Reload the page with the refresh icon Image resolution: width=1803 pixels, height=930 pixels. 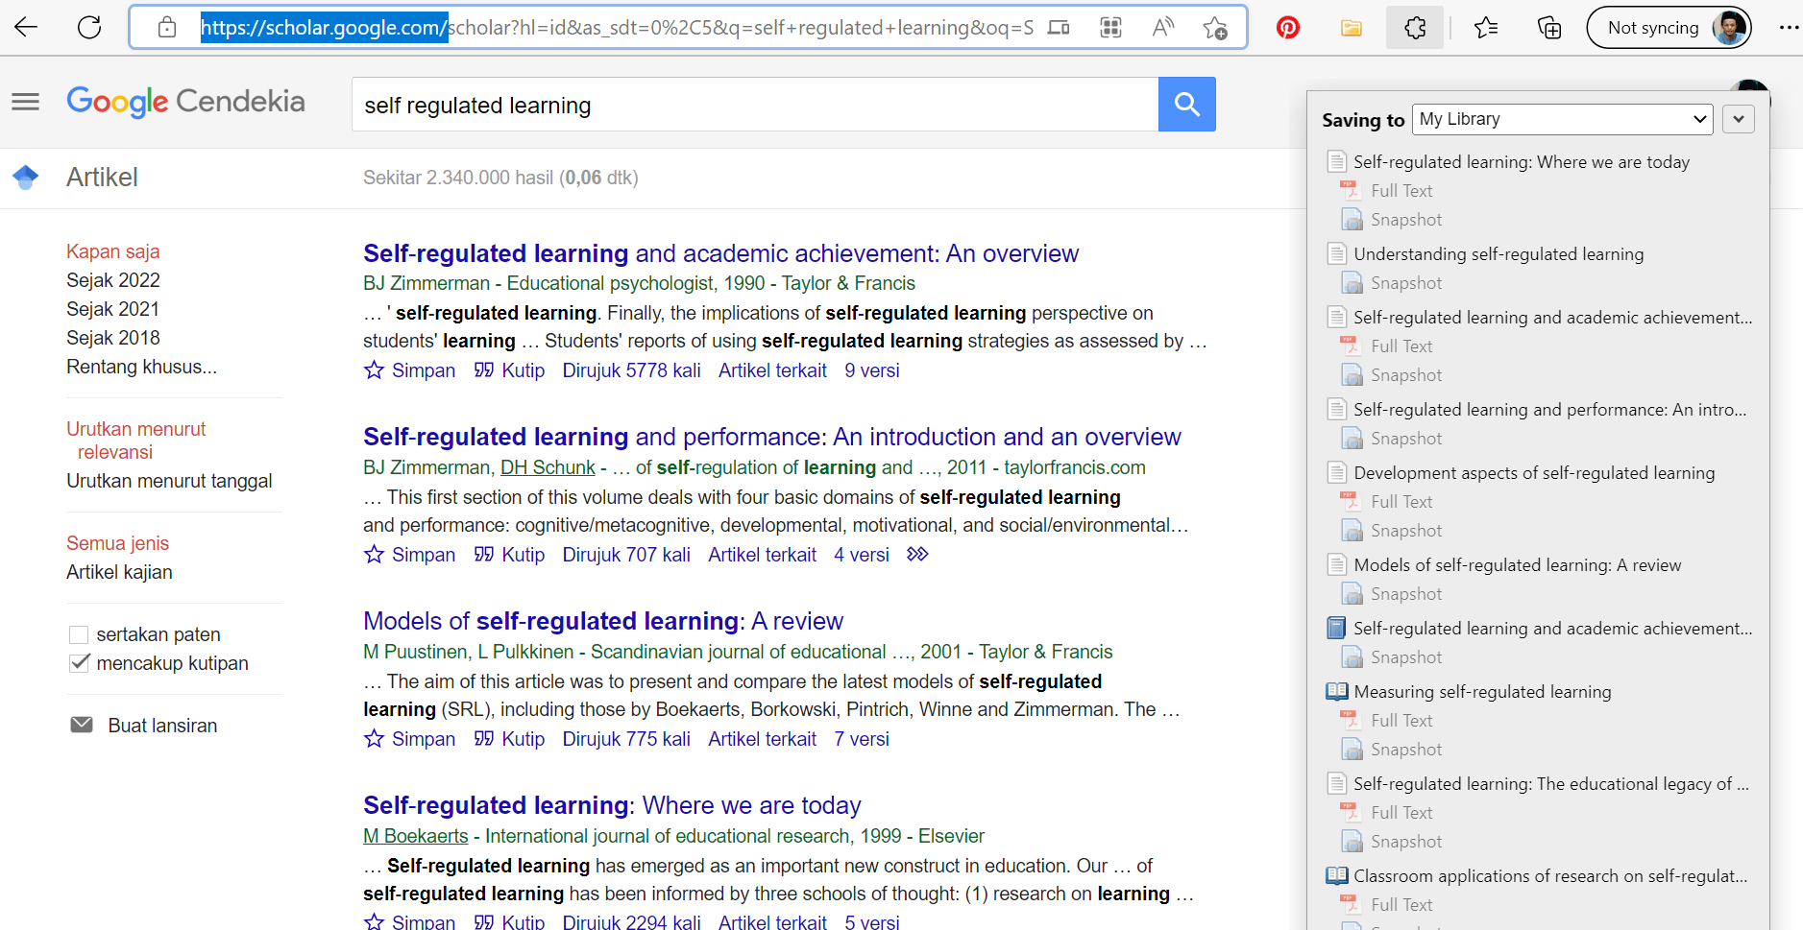89,27
